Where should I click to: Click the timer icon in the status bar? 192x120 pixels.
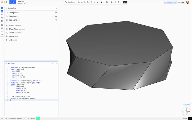point(24,119)
